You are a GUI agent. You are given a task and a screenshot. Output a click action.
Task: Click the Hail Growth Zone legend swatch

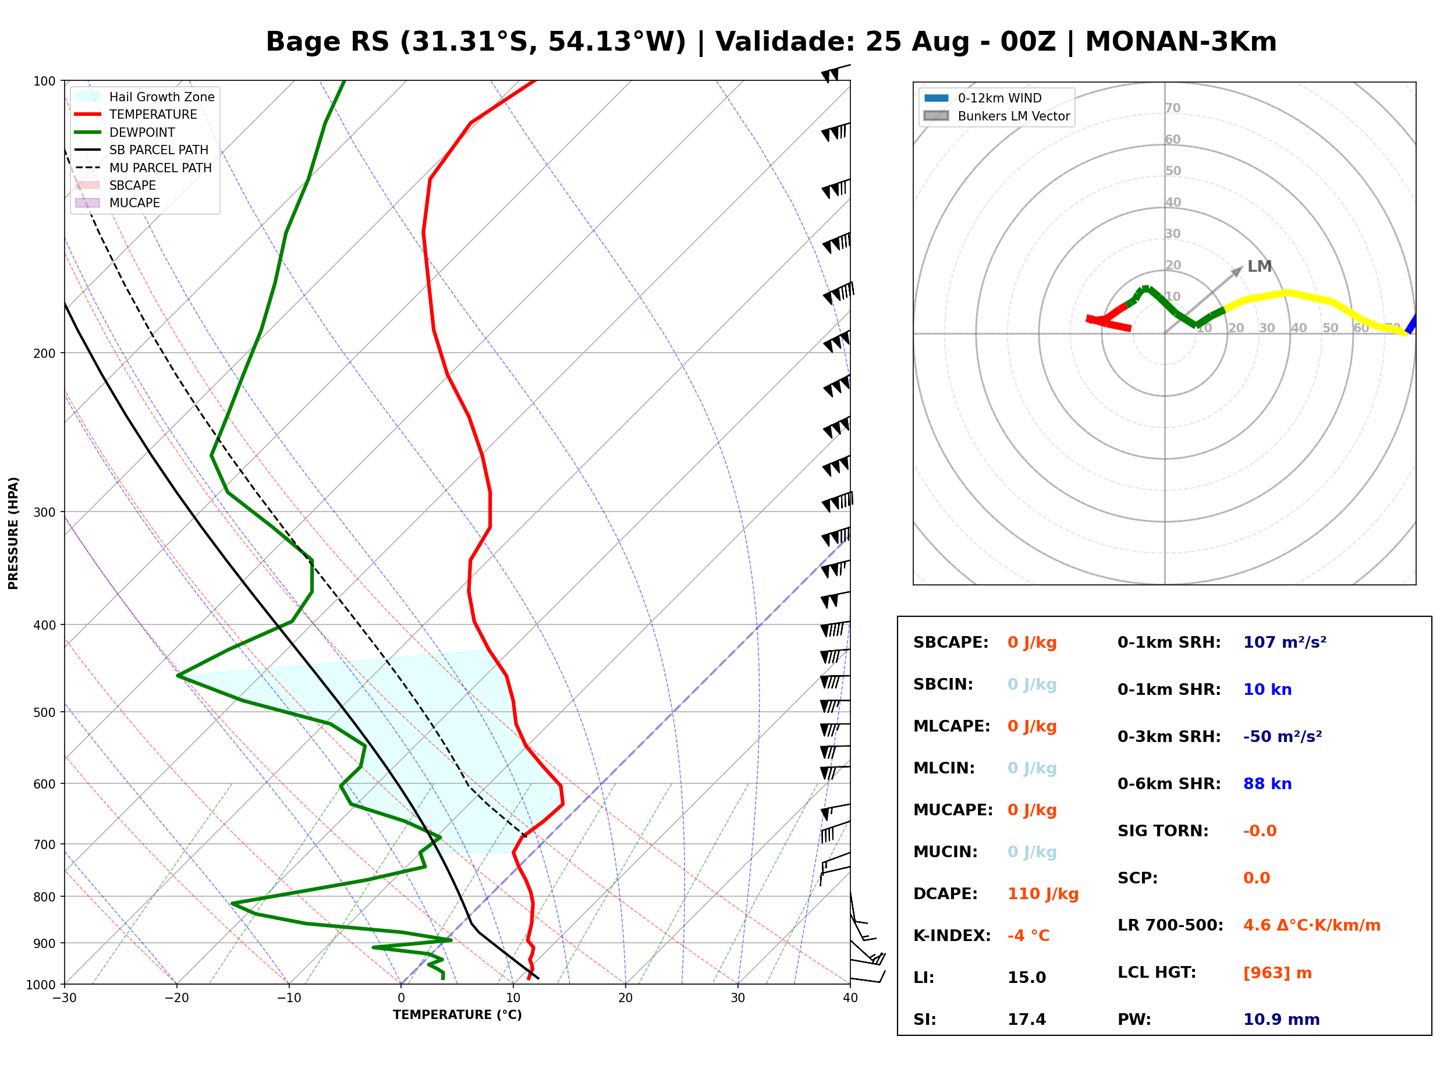[88, 97]
